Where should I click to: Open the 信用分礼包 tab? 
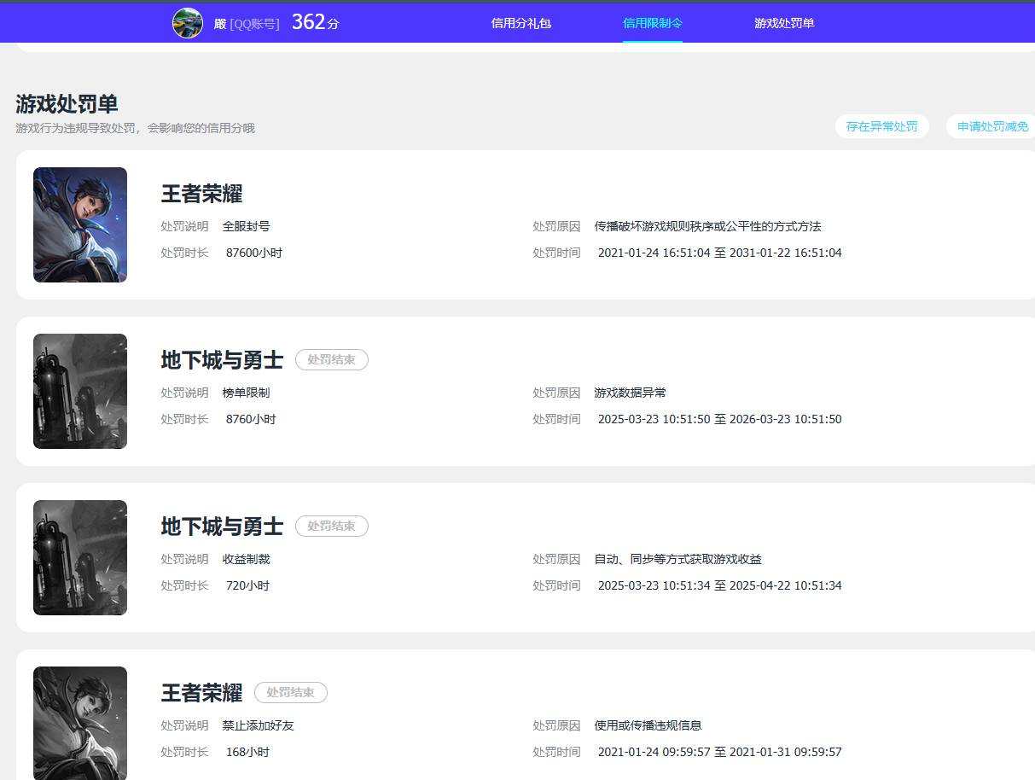(x=521, y=23)
